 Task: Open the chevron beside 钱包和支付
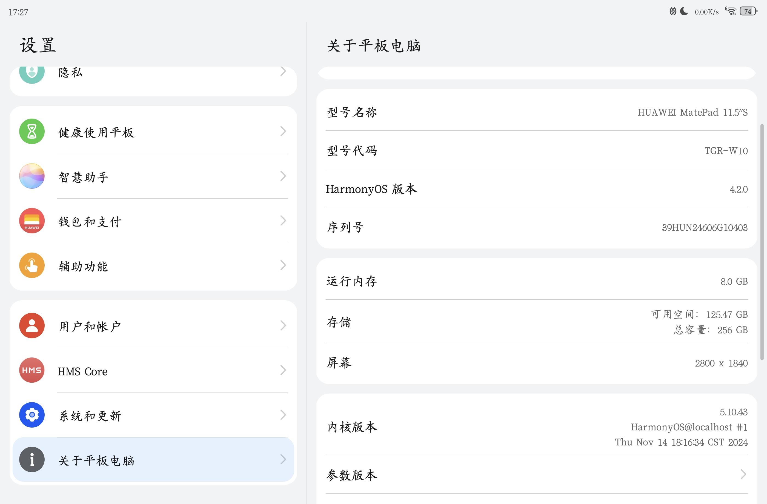click(283, 221)
